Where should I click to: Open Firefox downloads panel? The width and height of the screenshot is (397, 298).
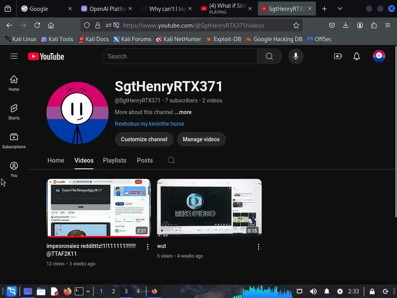coord(345,25)
